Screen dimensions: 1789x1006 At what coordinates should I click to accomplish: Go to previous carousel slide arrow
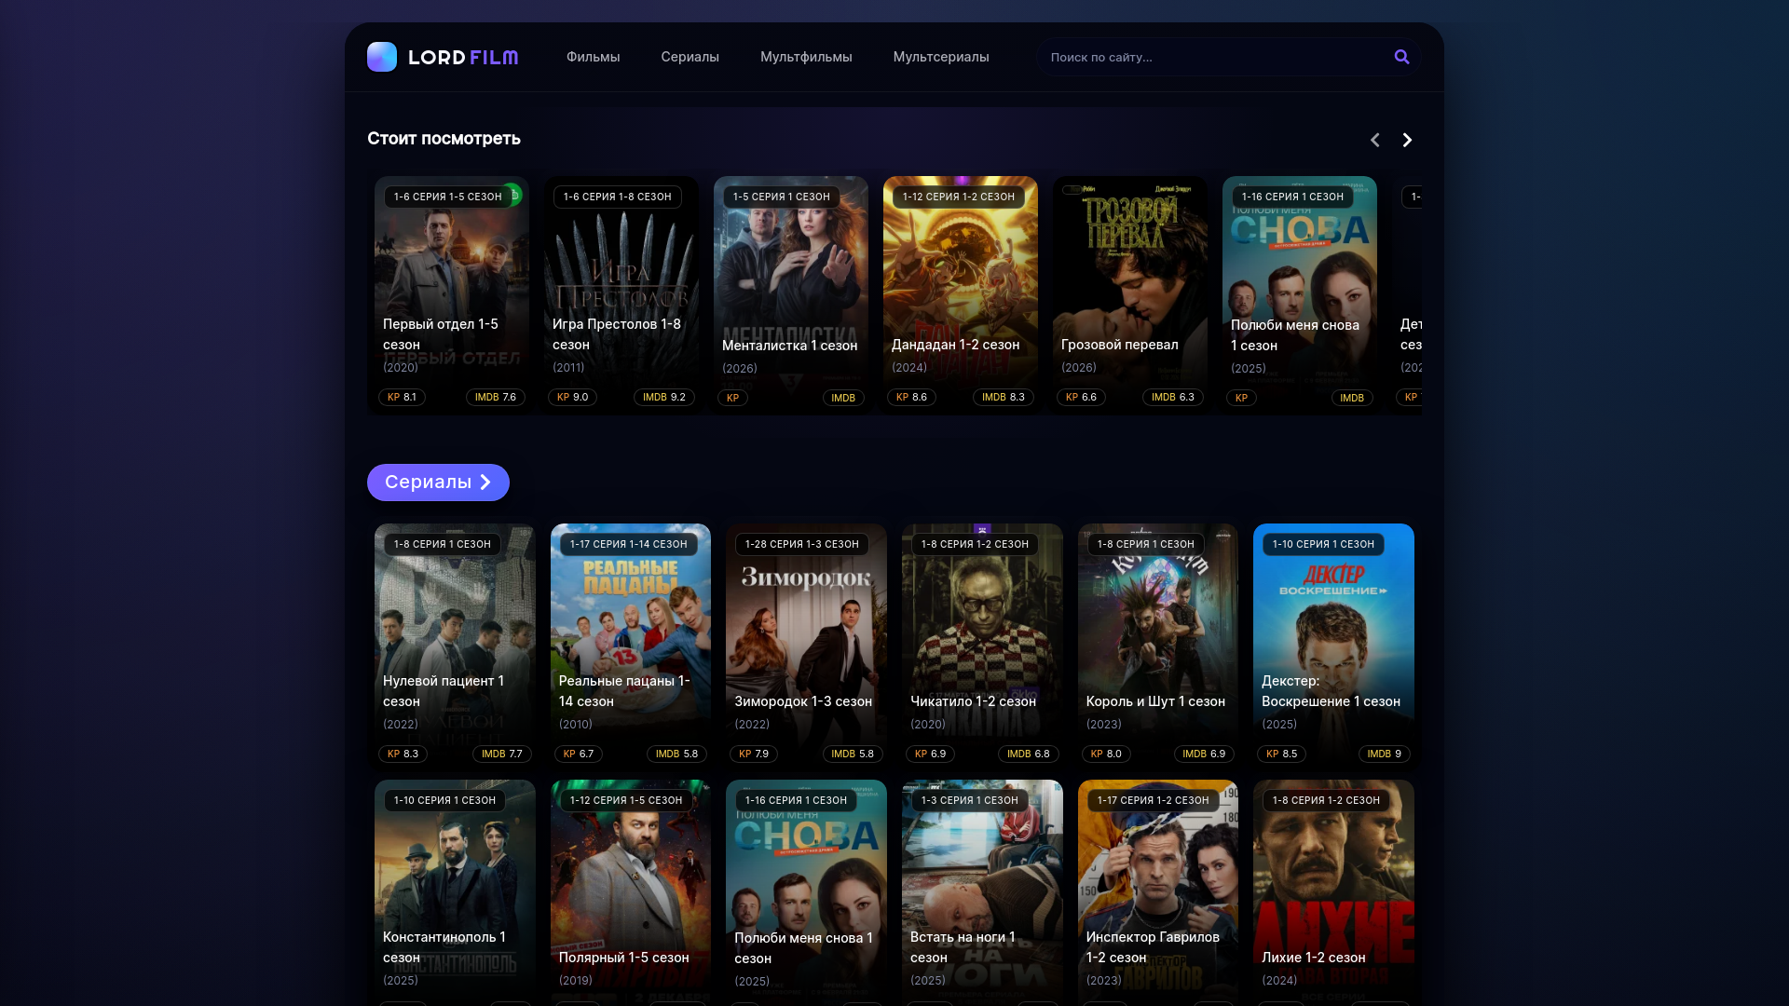1374,140
